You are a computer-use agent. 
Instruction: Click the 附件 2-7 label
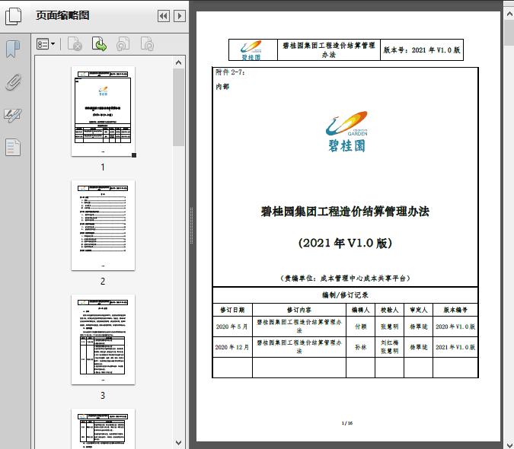pyautogui.click(x=230, y=72)
